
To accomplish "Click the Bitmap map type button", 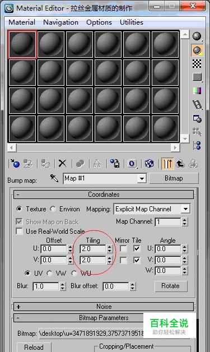I will (174, 178).
